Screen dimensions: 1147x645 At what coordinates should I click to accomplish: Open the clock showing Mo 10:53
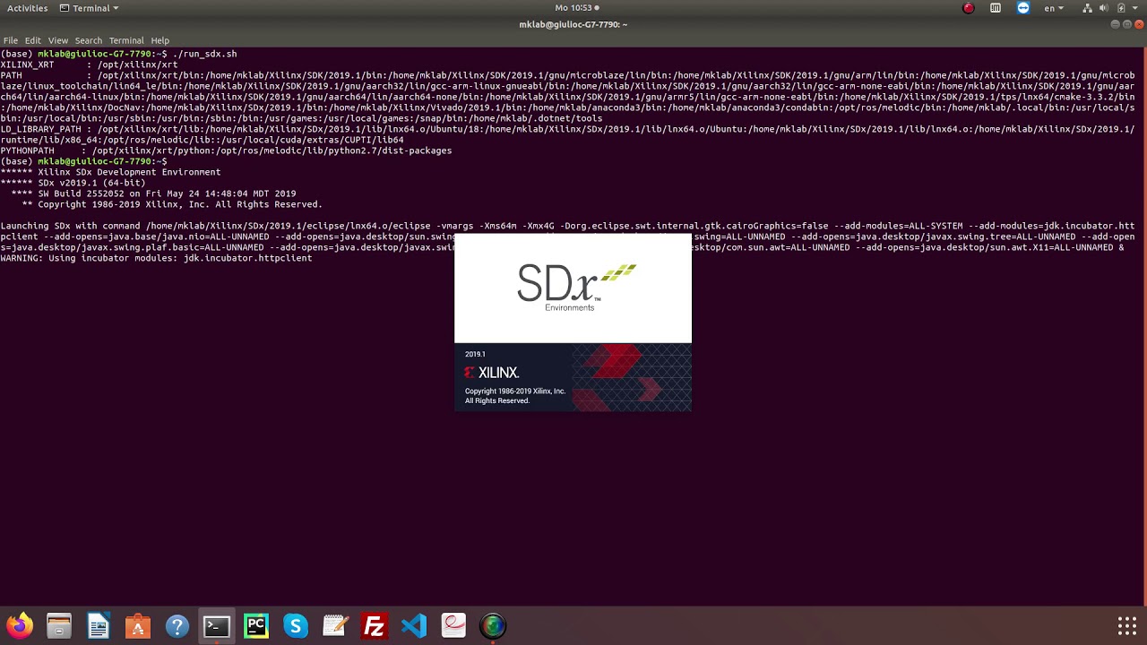tap(573, 8)
